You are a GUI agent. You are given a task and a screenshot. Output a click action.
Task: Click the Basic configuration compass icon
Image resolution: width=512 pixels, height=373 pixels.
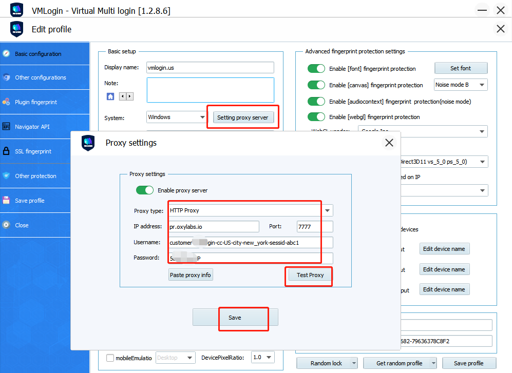point(6,53)
